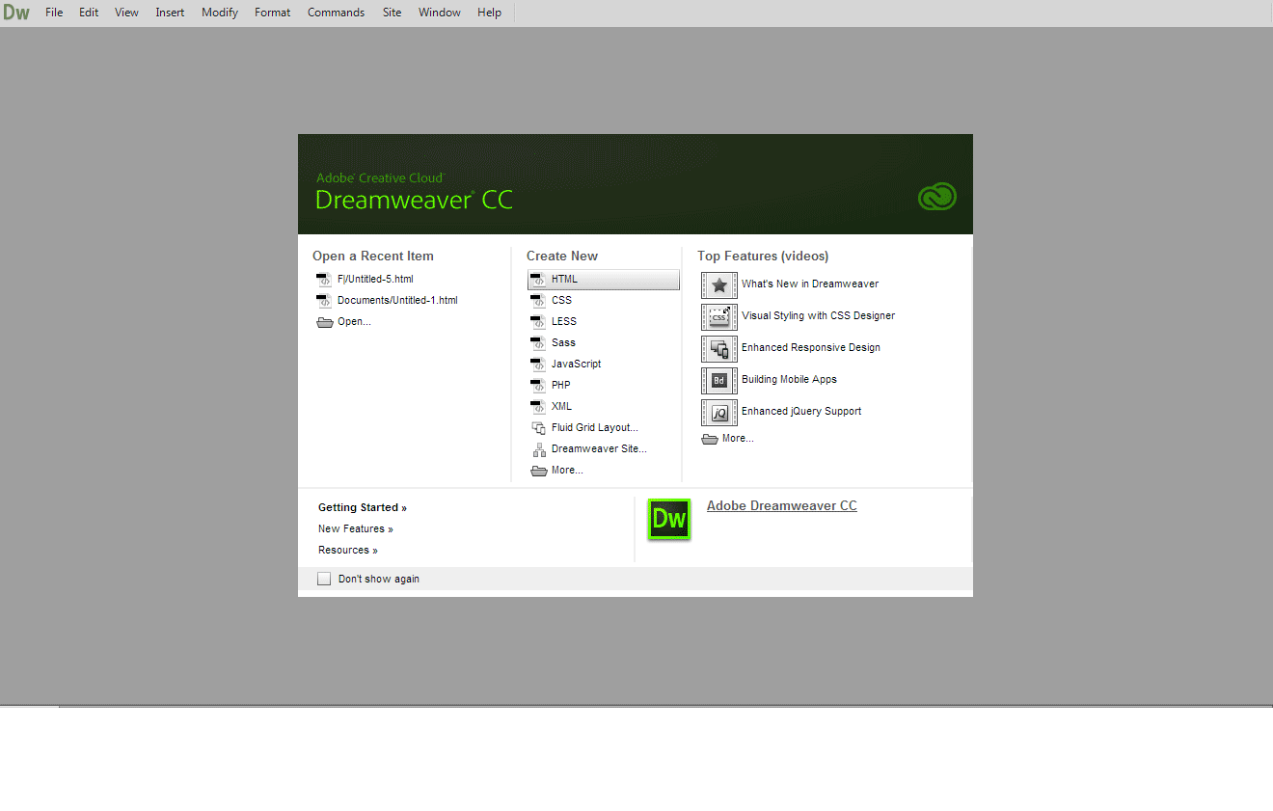Open the Commands menu
Screen dimensions: 1273x811
point(336,13)
